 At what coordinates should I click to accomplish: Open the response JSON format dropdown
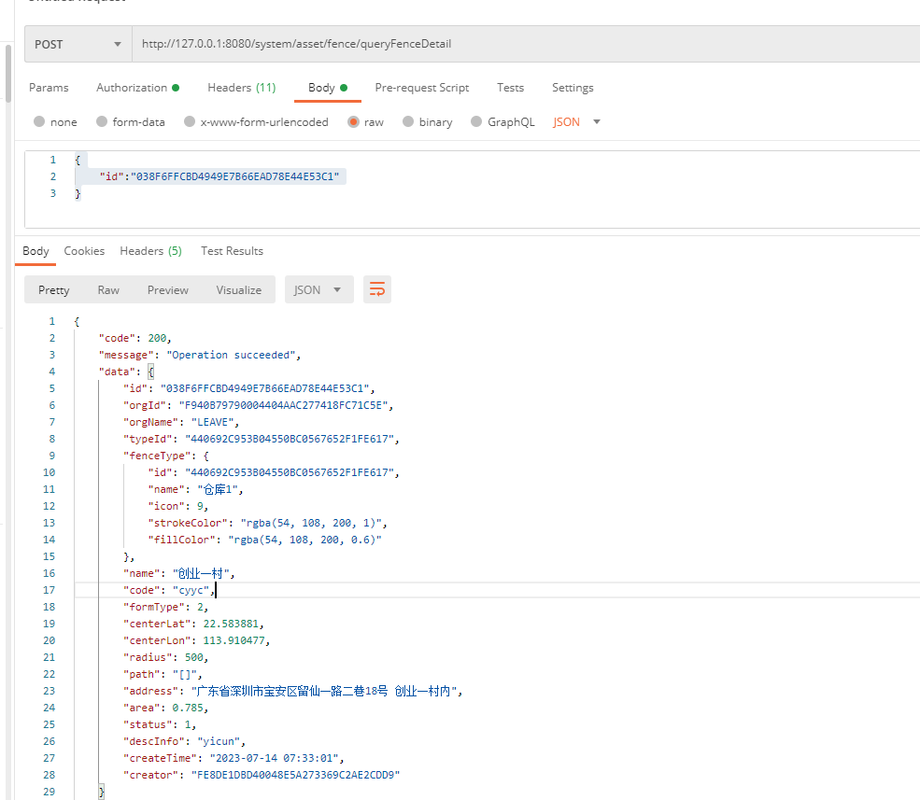pyautogui.click(x=318, y=289)
